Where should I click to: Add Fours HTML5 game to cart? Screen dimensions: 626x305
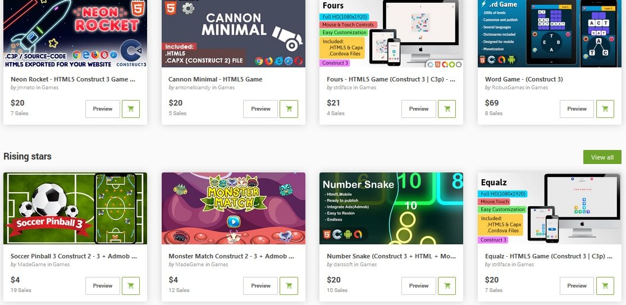[x=447, y=108]
